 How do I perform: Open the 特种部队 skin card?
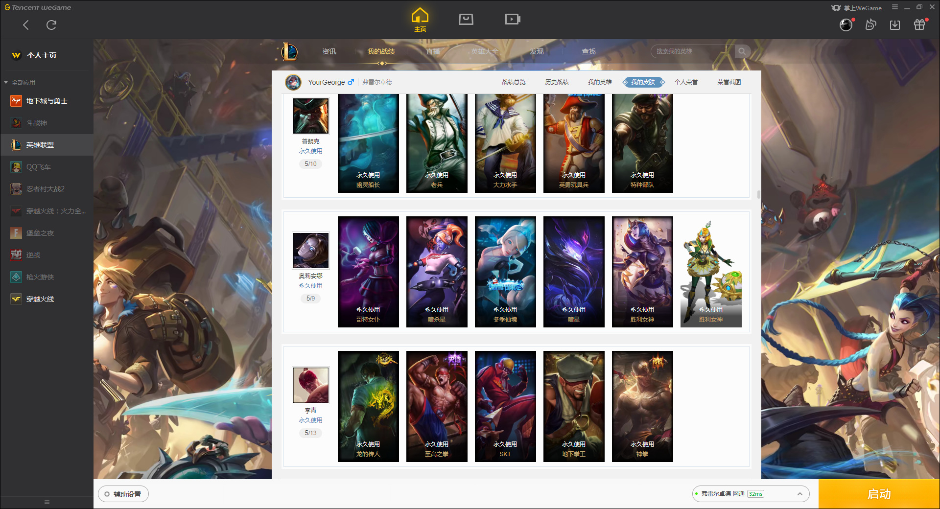click(x=642, y=143)
